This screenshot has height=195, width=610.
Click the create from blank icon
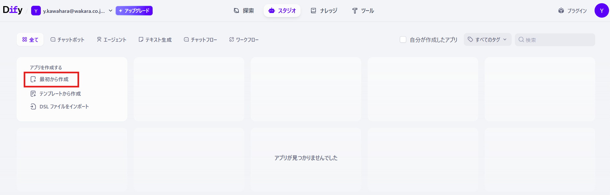(x=33, y=79)
